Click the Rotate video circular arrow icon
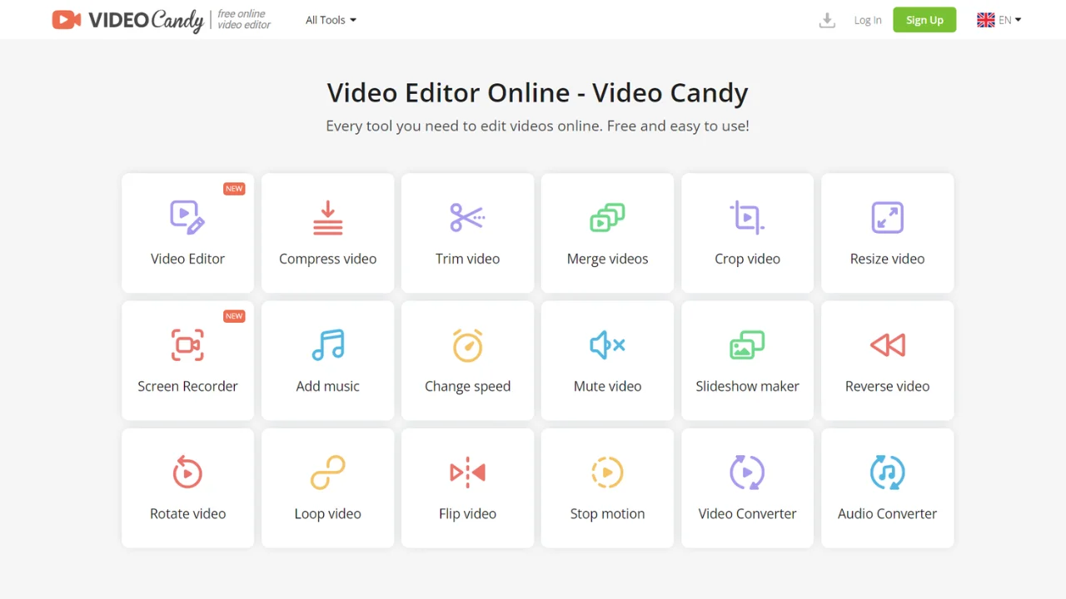 [x=187, y=473]
